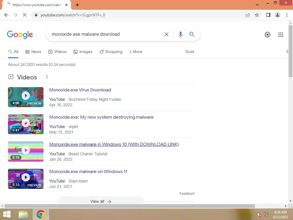Switch to the Videos tab

(57, 52)
